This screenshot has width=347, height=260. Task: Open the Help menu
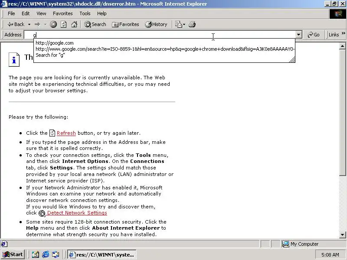(x=102, y=13)
